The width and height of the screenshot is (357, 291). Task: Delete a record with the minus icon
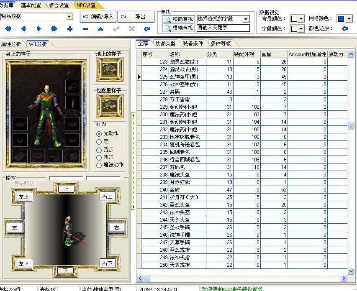pyautogui.click(x=84, y=28)
